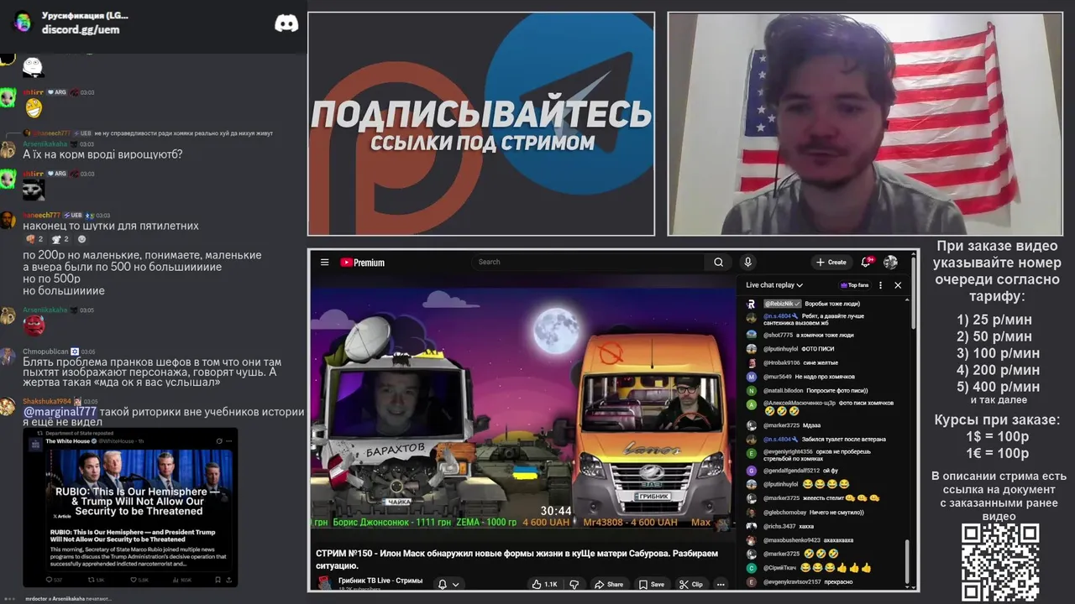Click the live chat scrollbar
This screenshot has height=604, width=1075.
click(907, 562)
